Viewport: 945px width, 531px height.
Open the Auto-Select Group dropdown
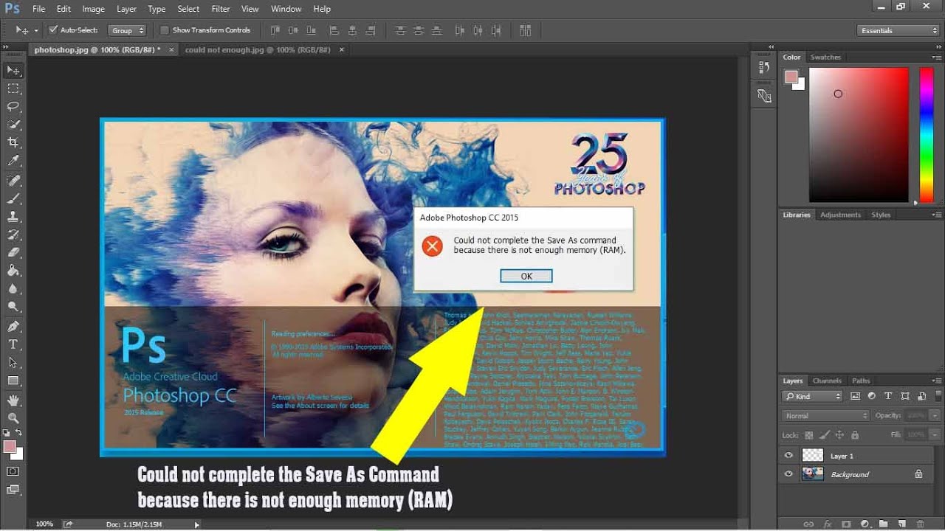click(127, 30)
